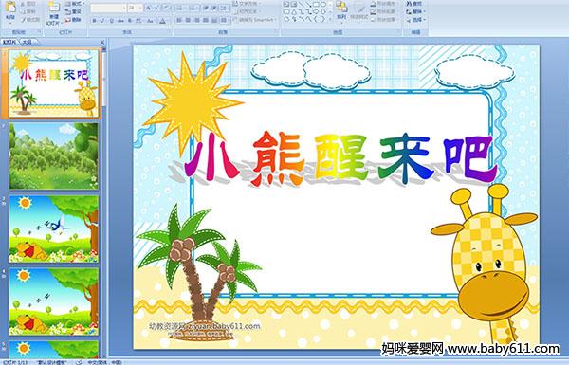Click the Find (查找) binoculars icon

(x=414, y=4)
